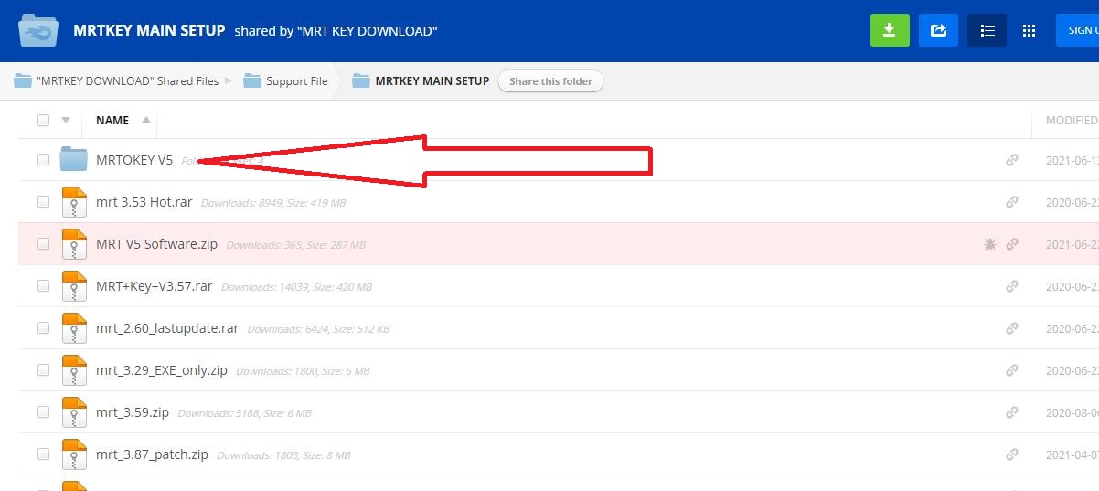Open file mrt_3.87_patch.zip
The image size is (1099, 491).
pos(153,454)
